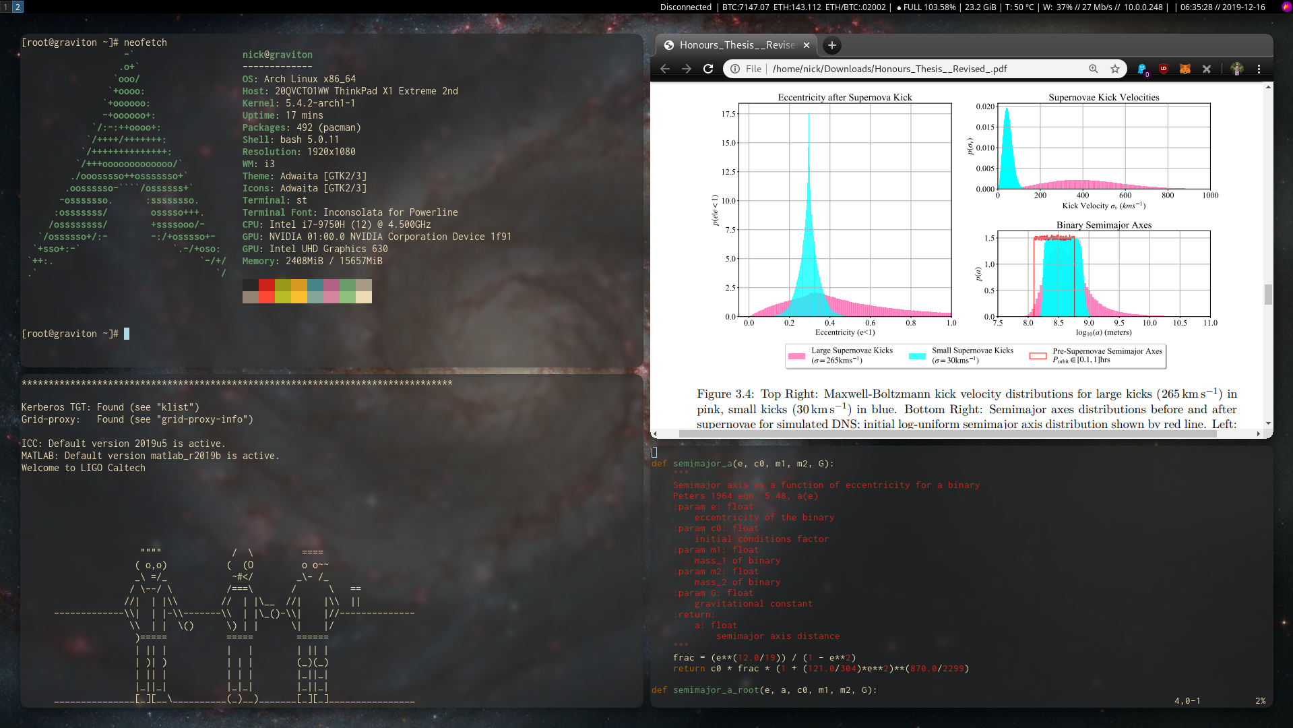Click the ETH:143.112 price in status bar
This screenshot has height=728, width=1293.
(797, 7)
